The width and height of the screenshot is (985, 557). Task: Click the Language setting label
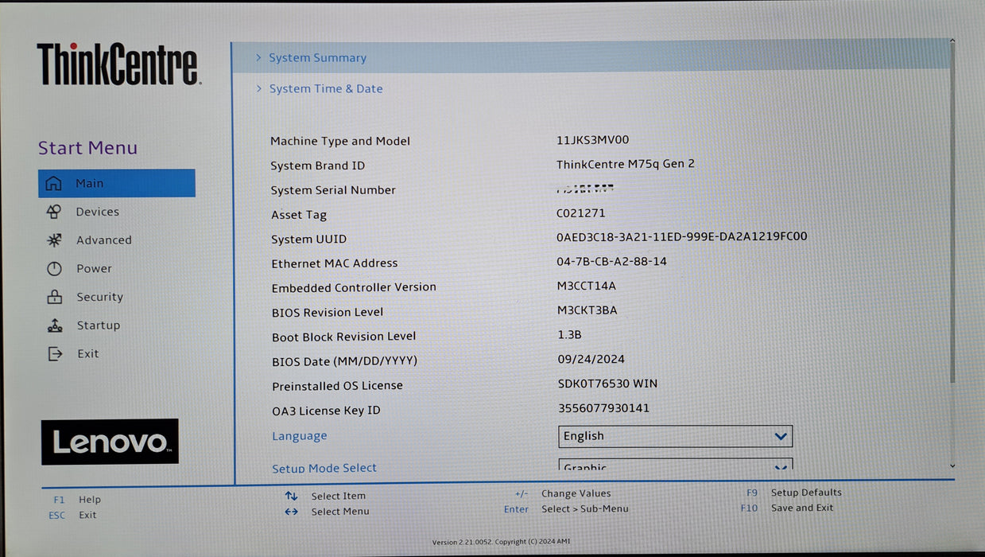tap(299, 436)
